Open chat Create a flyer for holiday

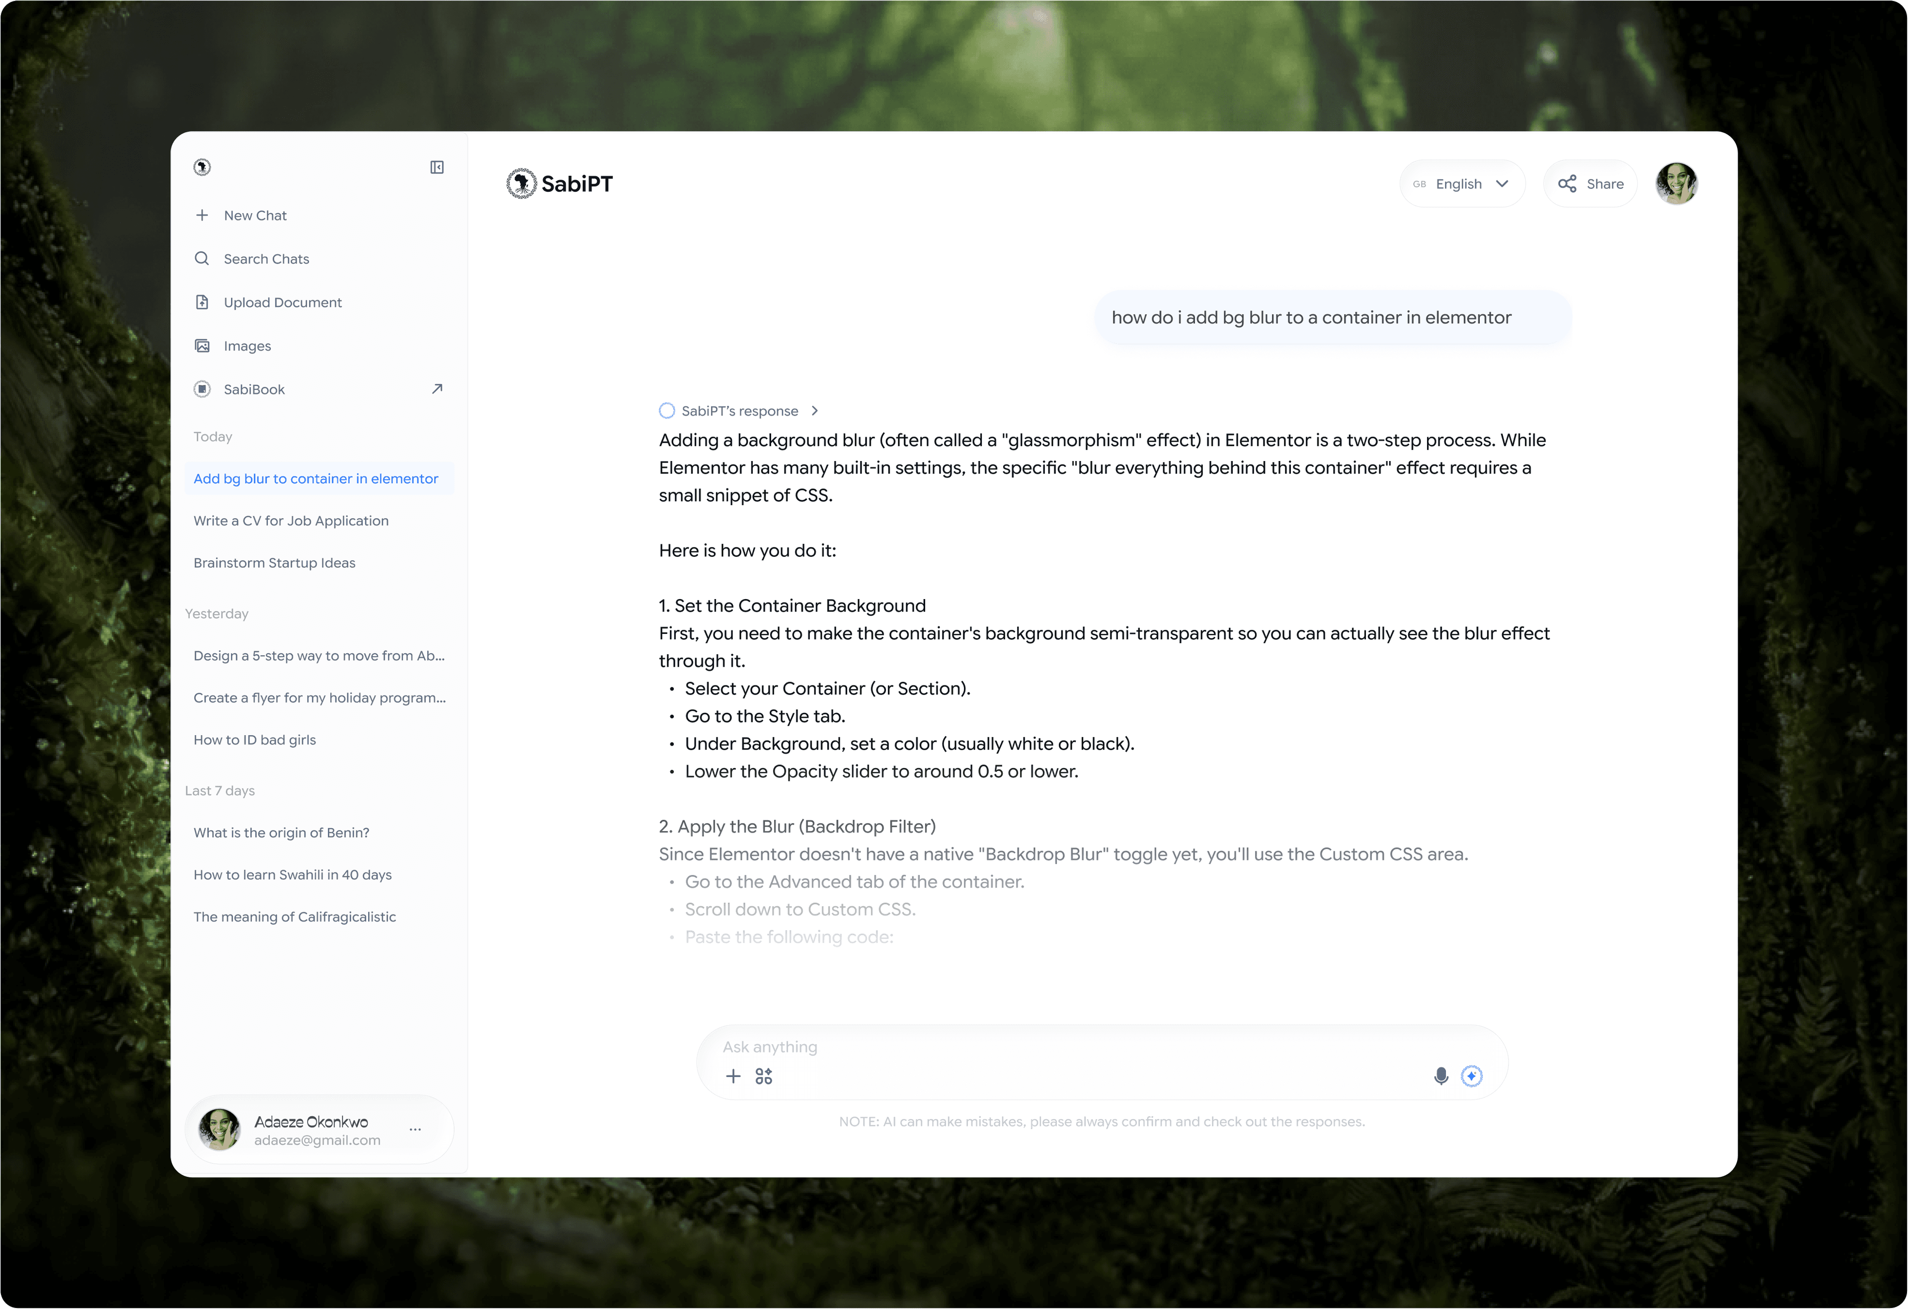point(320,697)
